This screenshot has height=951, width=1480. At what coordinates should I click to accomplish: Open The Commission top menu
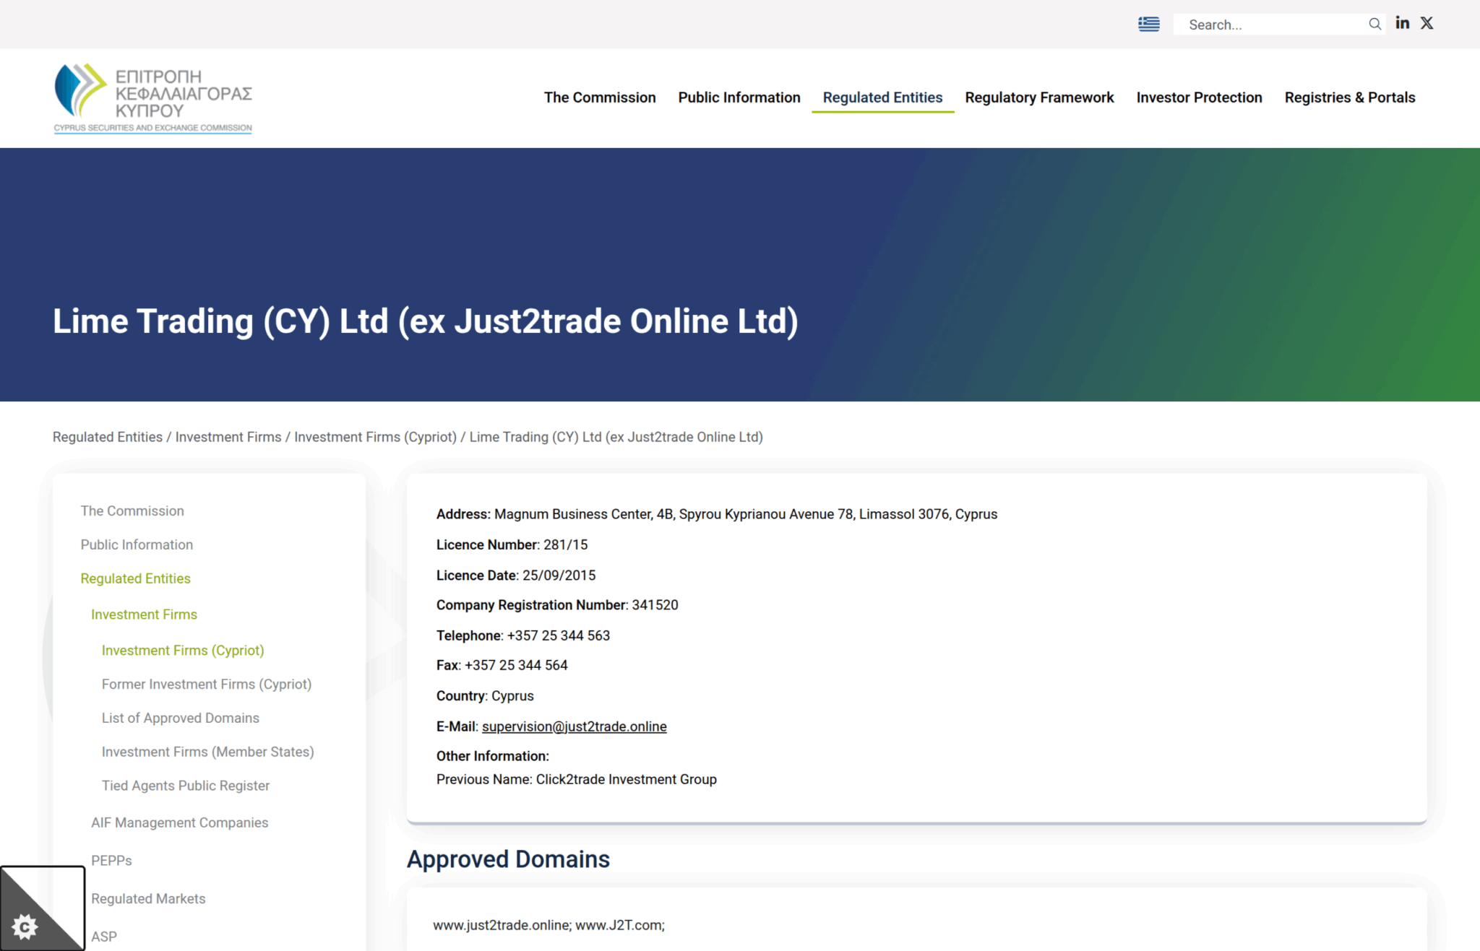click(x=600, y=97)
